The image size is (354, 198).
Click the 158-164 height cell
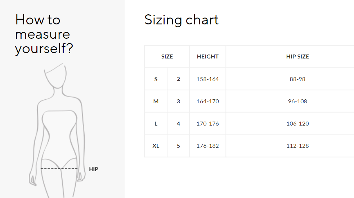pos(207,79)
